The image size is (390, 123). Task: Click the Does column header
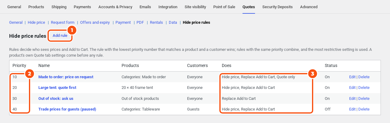coord(226,66)
